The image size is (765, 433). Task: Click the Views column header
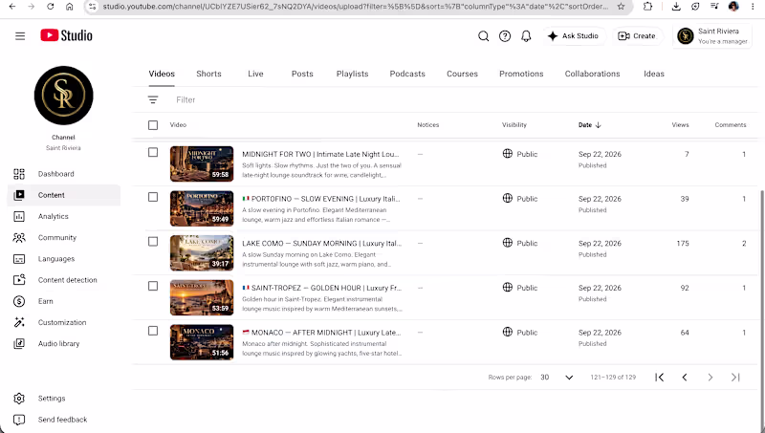[680, 125]
